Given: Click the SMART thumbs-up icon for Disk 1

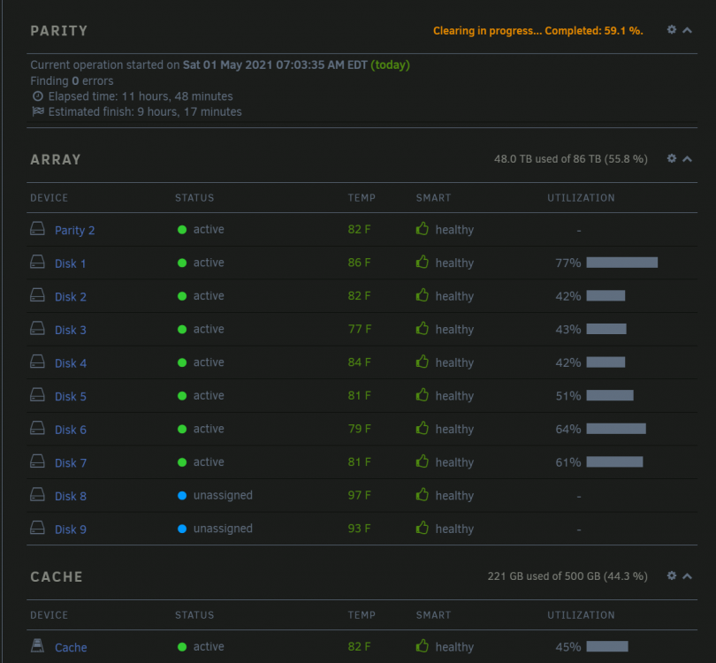Looking at the screenshot, I should point(423,262).
